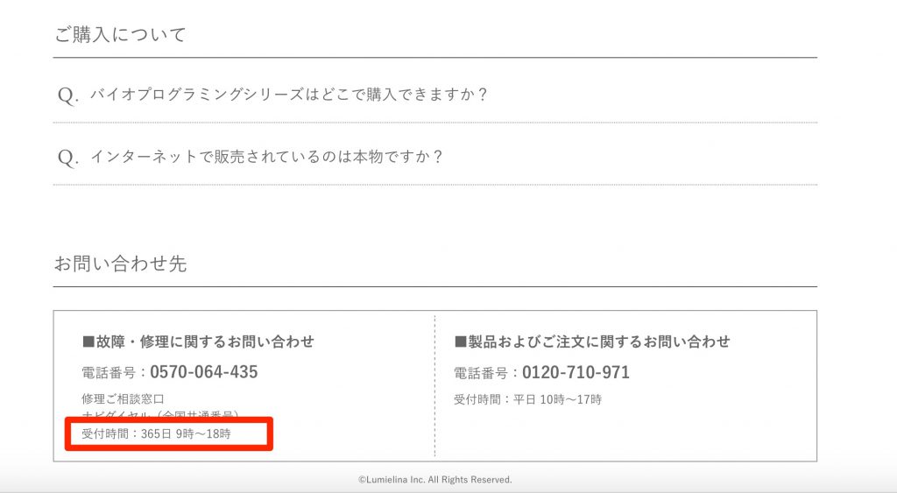Click the 製品およびご注文に関するお問い合わせ heading
This screenshot has height=493, width=897.
point(597,342)
